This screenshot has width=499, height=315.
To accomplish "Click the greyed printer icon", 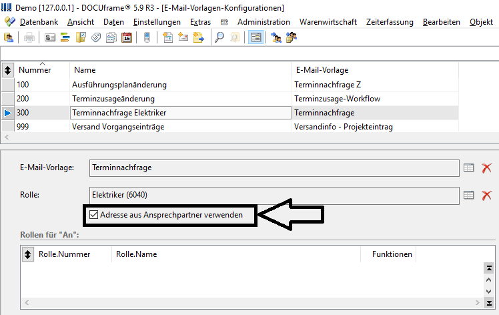I will coord(29,37).
